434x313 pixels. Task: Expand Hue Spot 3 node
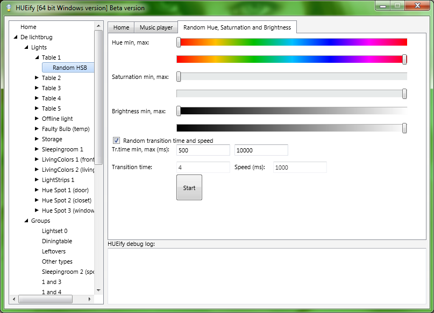coord(37,211)
